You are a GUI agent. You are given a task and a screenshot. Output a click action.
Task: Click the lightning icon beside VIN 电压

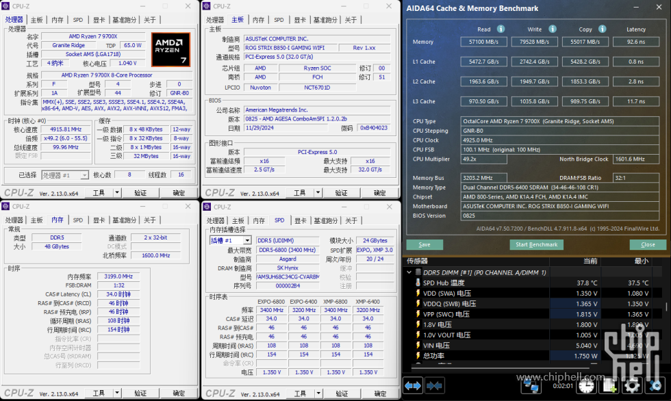click(x=418, y=345)
